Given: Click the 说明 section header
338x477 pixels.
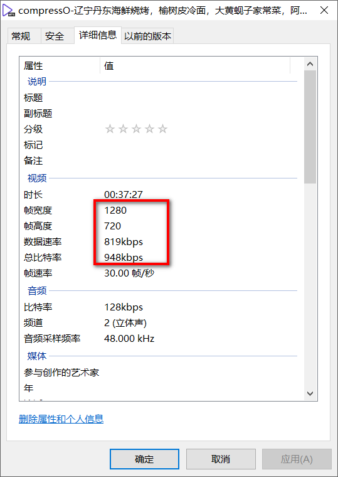Looking at the screenshot, I should point(37,82).
